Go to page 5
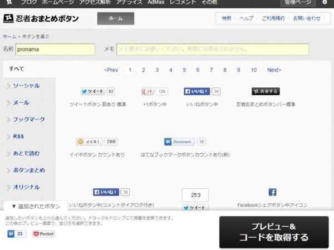The width and height of the screenshot is (334, 250). (x=184, y=70)
